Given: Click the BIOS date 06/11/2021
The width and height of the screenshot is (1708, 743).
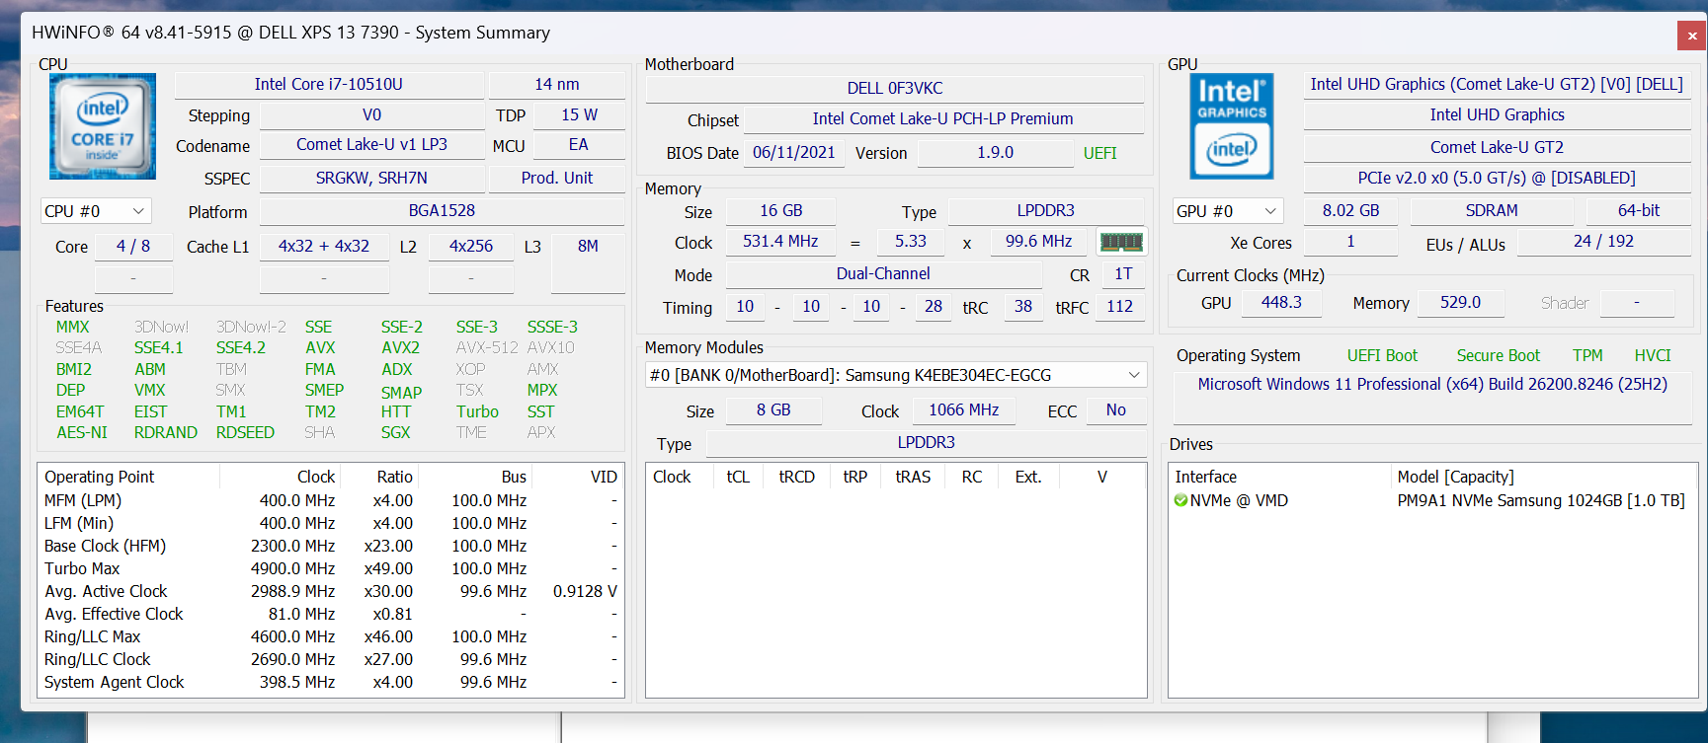Looking at the screenshot, I should (794, 153).
